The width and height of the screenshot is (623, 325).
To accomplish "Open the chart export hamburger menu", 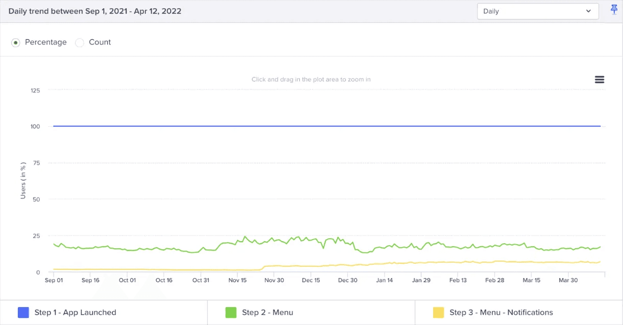I will click(x=599, y=79).
